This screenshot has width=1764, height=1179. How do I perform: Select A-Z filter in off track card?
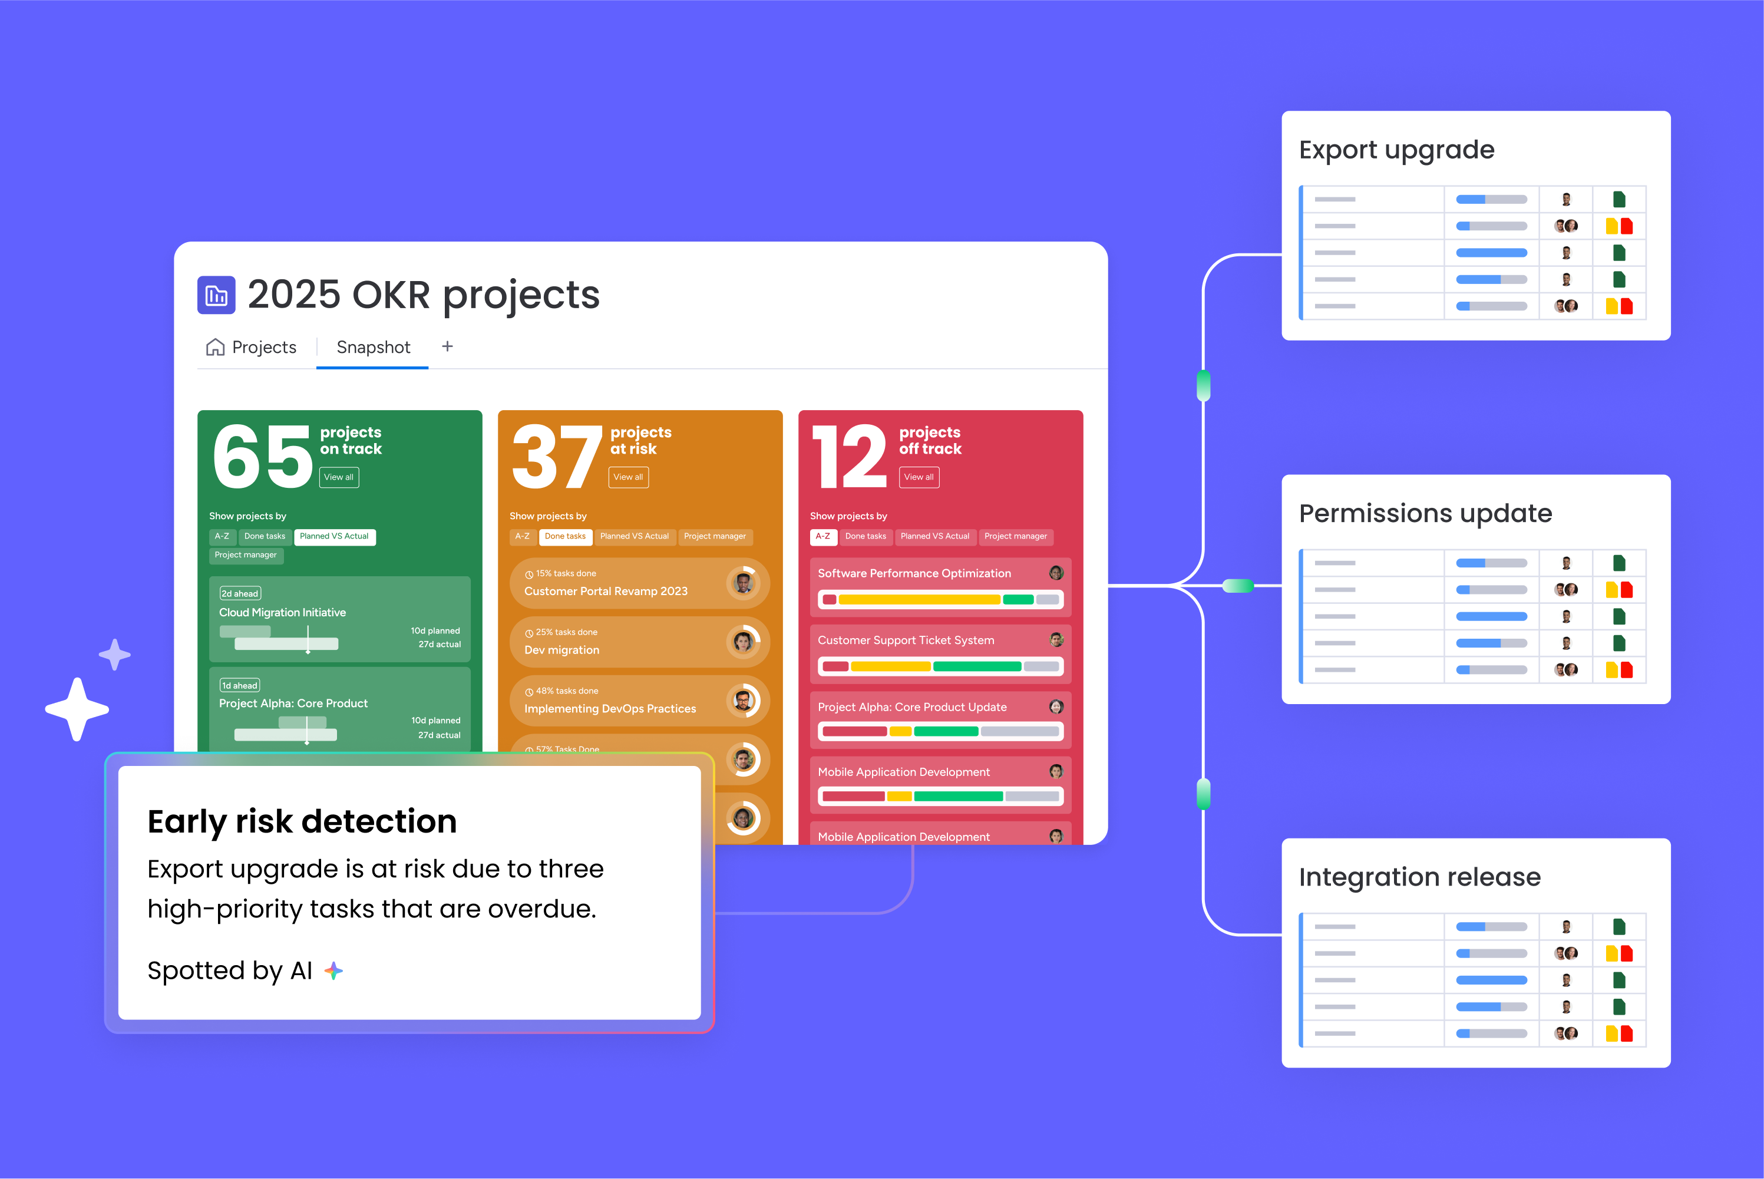(x=822, y=536)
